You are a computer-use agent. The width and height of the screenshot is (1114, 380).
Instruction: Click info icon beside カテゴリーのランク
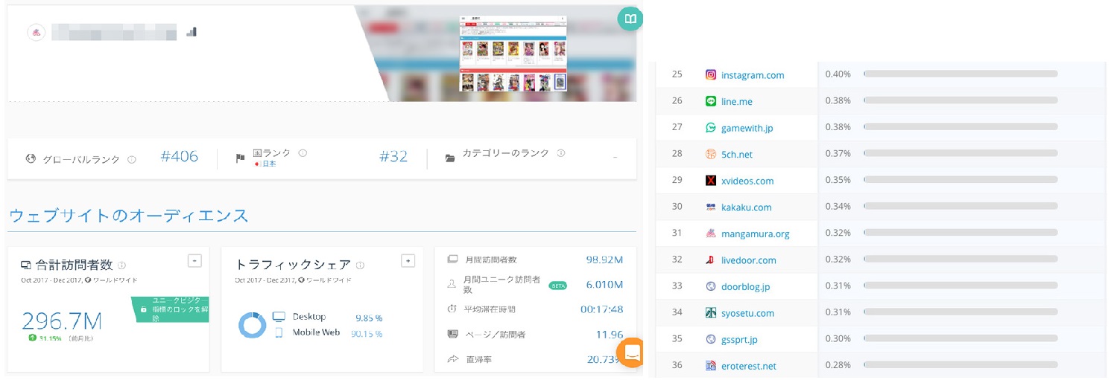coord(560,153)
